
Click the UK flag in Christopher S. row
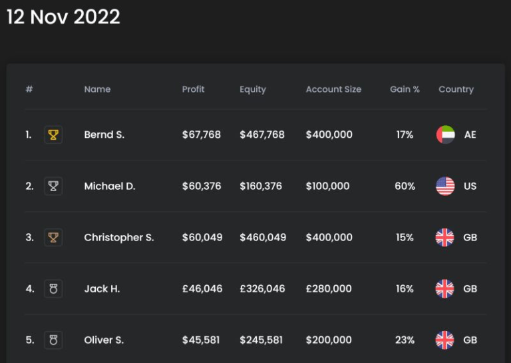point(445,237)
